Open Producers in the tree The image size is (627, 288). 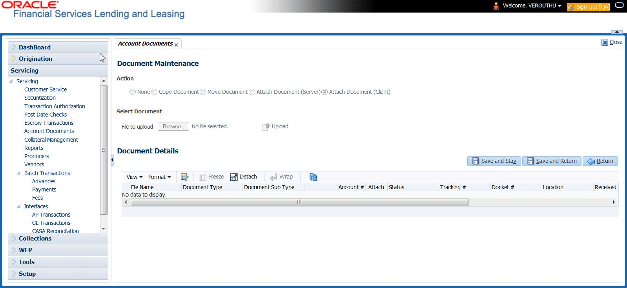36,156
